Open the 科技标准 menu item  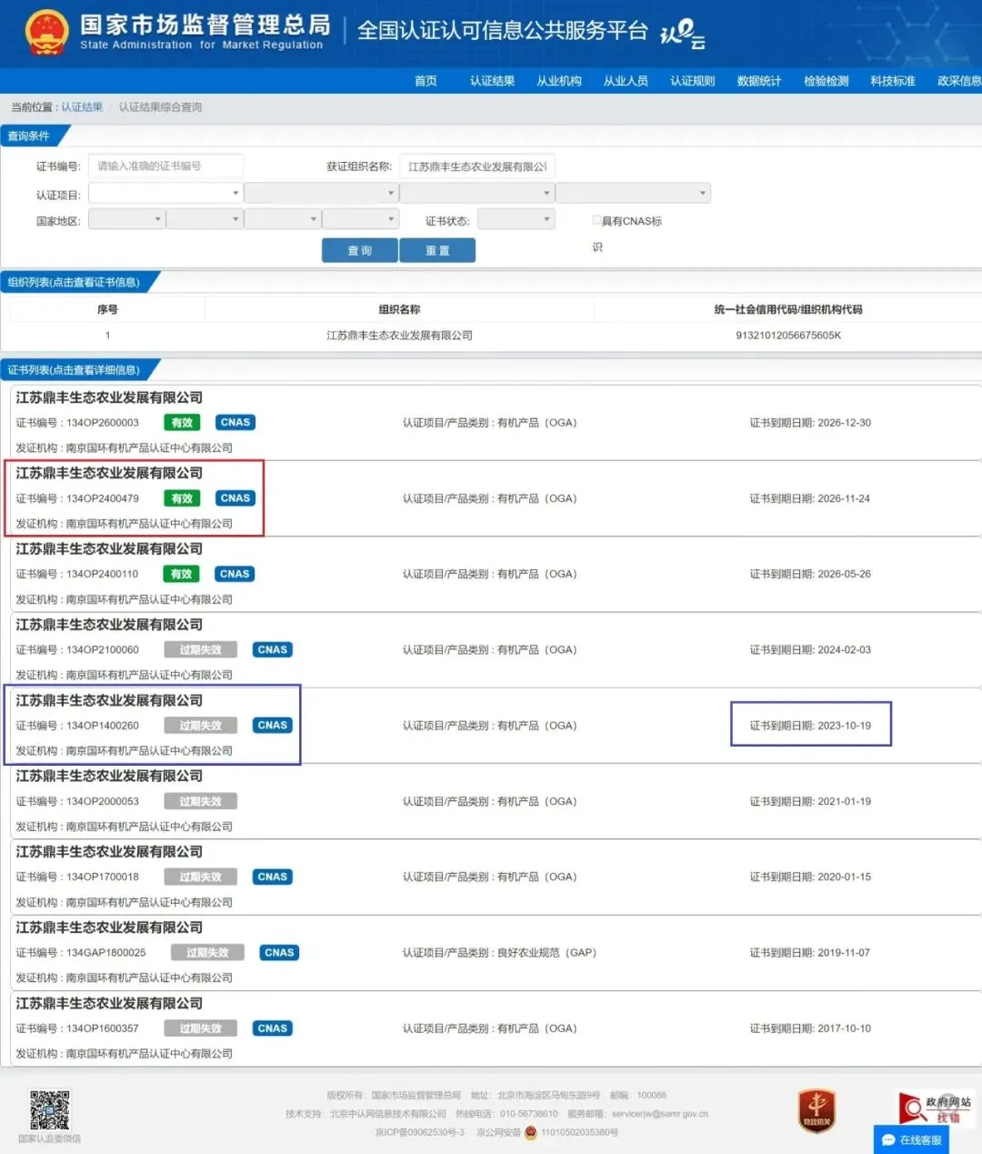tap(893, 81)
